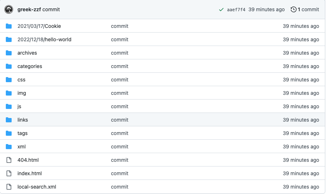Screen dimensions: 326x194
Task: Click the file icon beside local-search.xml
Action: coord(9,187)
